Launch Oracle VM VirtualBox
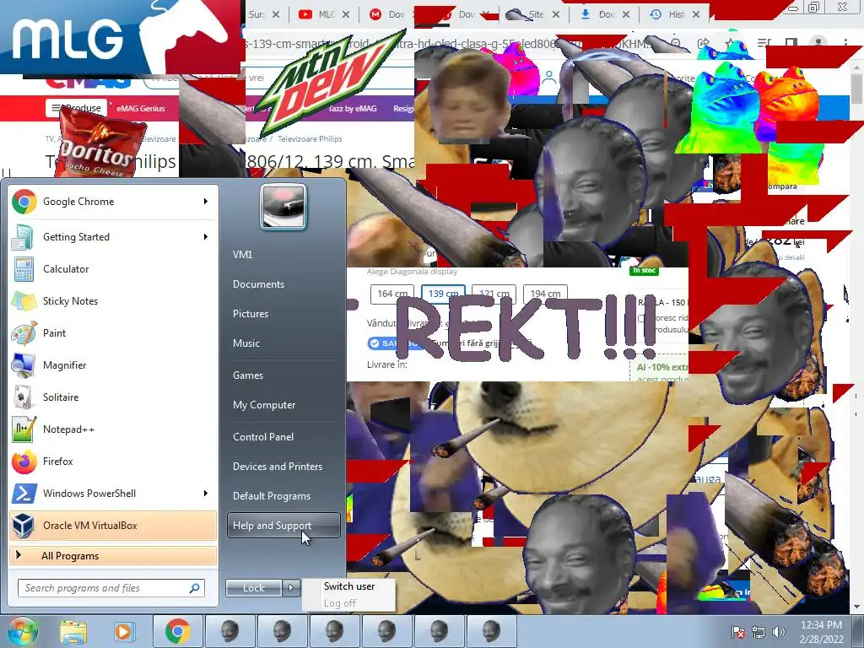864x648 pixels. pos(113,525)
